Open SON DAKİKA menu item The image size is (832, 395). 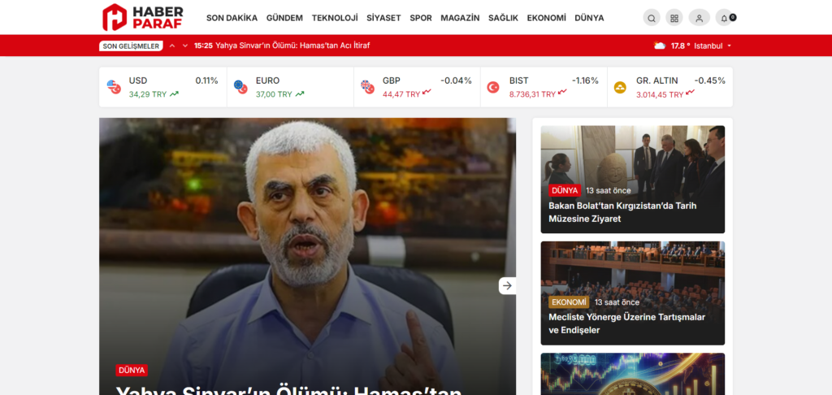pos(232,18)
